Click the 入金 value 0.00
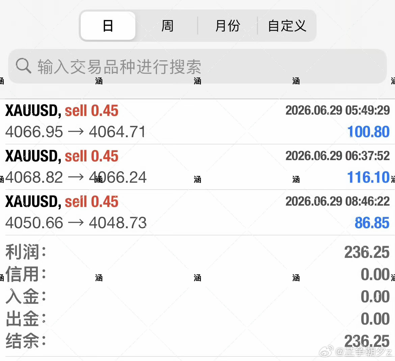This screenshot has width=395, height=361. click(375, 297)
